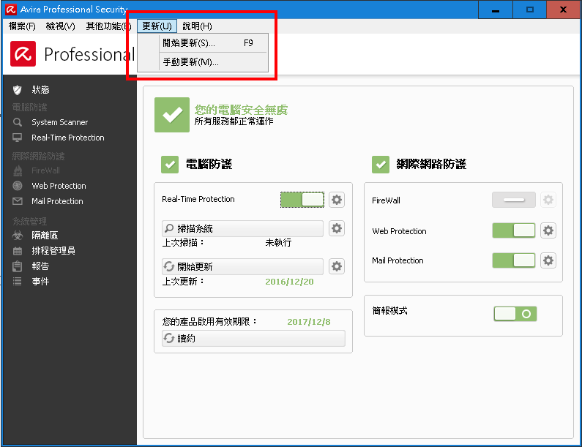This screenshot has height=447, width=582.
Task: Click the disabled FireWall switch
Action: (514, 200)
